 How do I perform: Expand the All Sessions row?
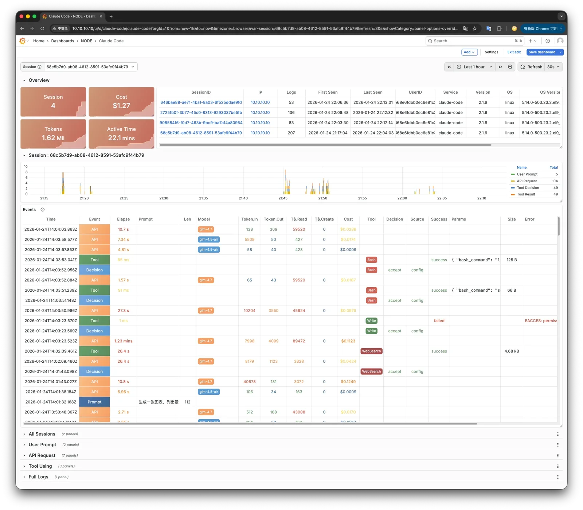(x=42, y=434)
